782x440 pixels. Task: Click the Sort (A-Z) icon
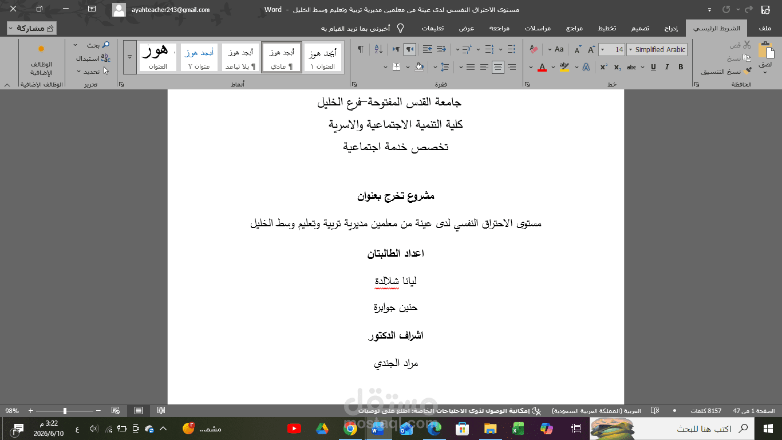(x=378, y=49)
